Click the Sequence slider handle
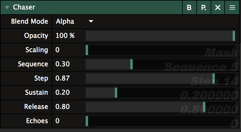This screenshot has width=241, height=132. pyautogui.click(x=131, y=64)
